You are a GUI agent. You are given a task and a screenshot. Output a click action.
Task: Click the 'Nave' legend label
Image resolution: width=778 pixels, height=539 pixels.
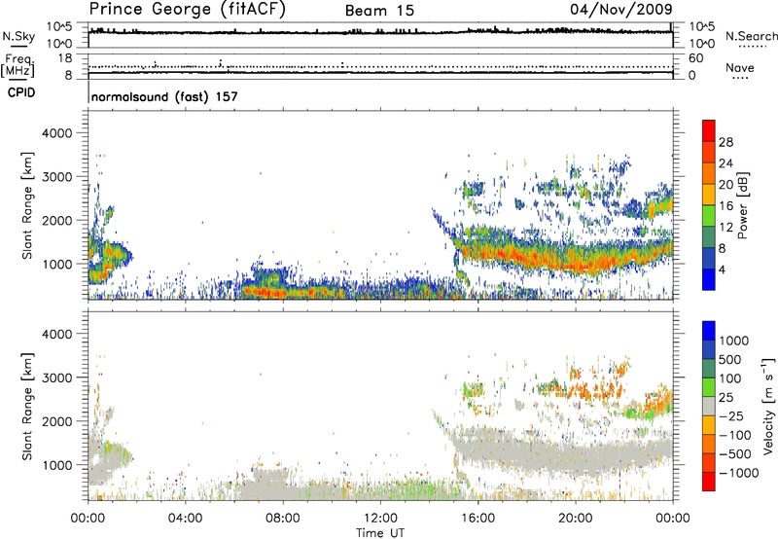tap(740, 68)
